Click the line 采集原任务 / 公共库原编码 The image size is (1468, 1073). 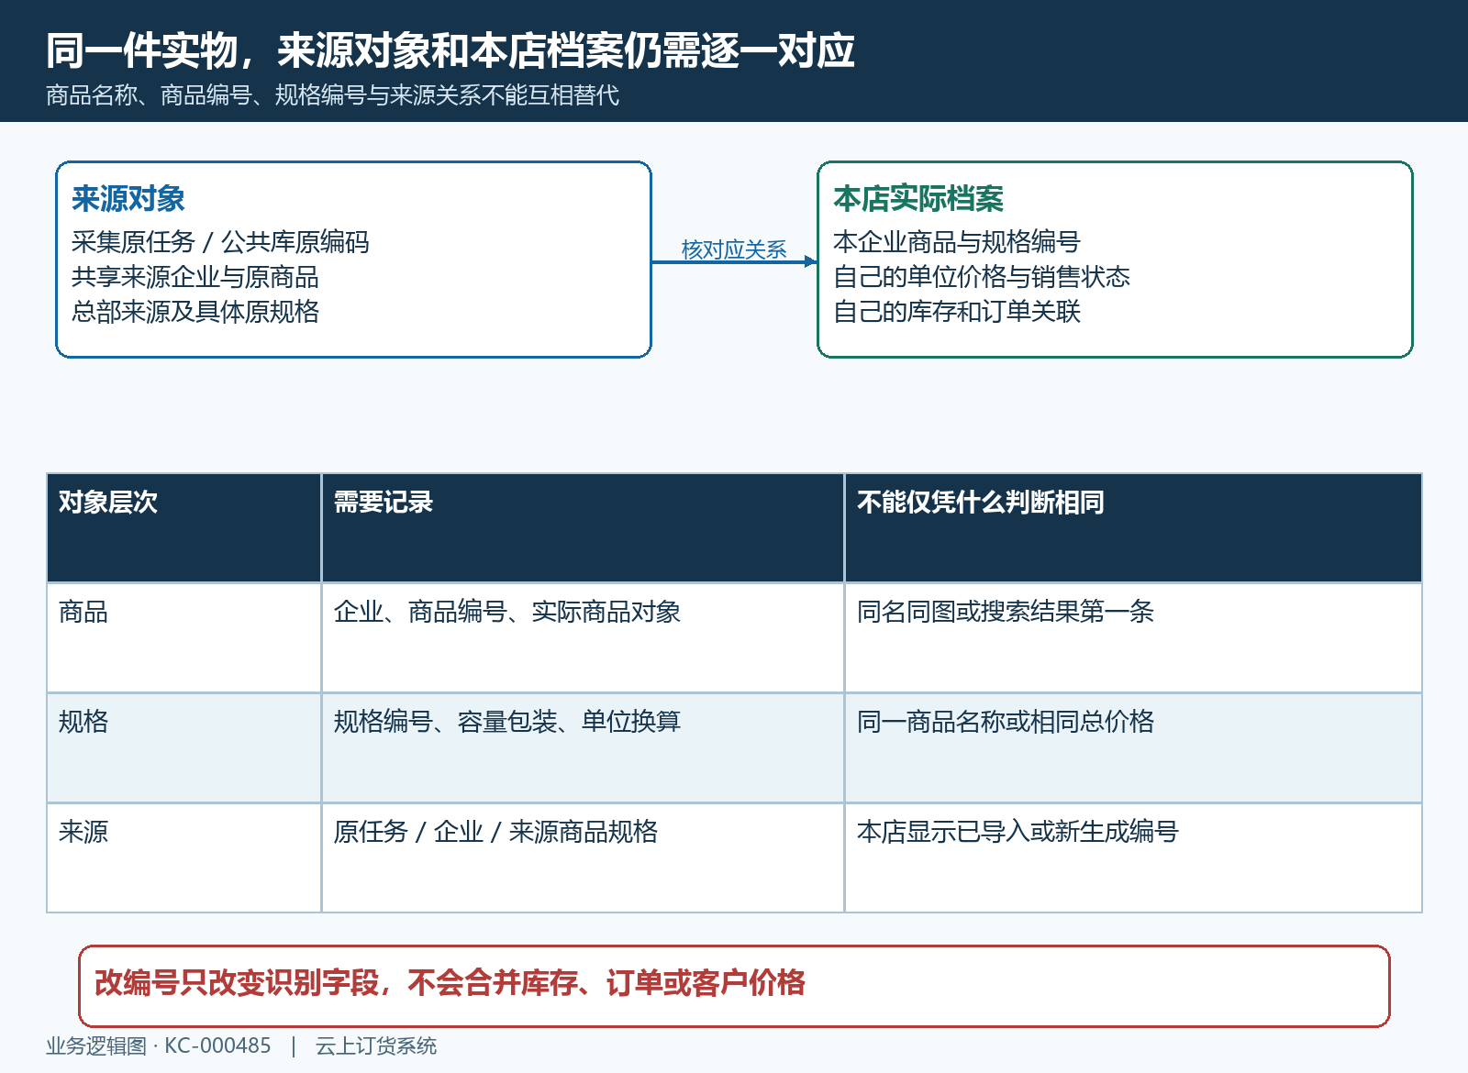[220, 242]
